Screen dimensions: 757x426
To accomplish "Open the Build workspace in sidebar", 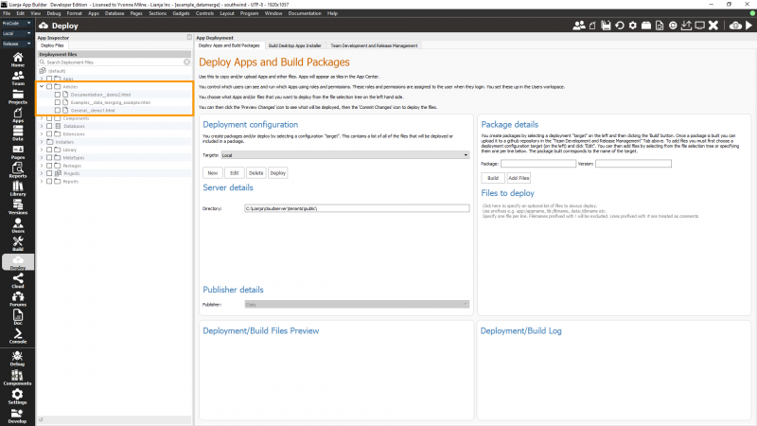I will pyautogui.click(x=18, y=244).
